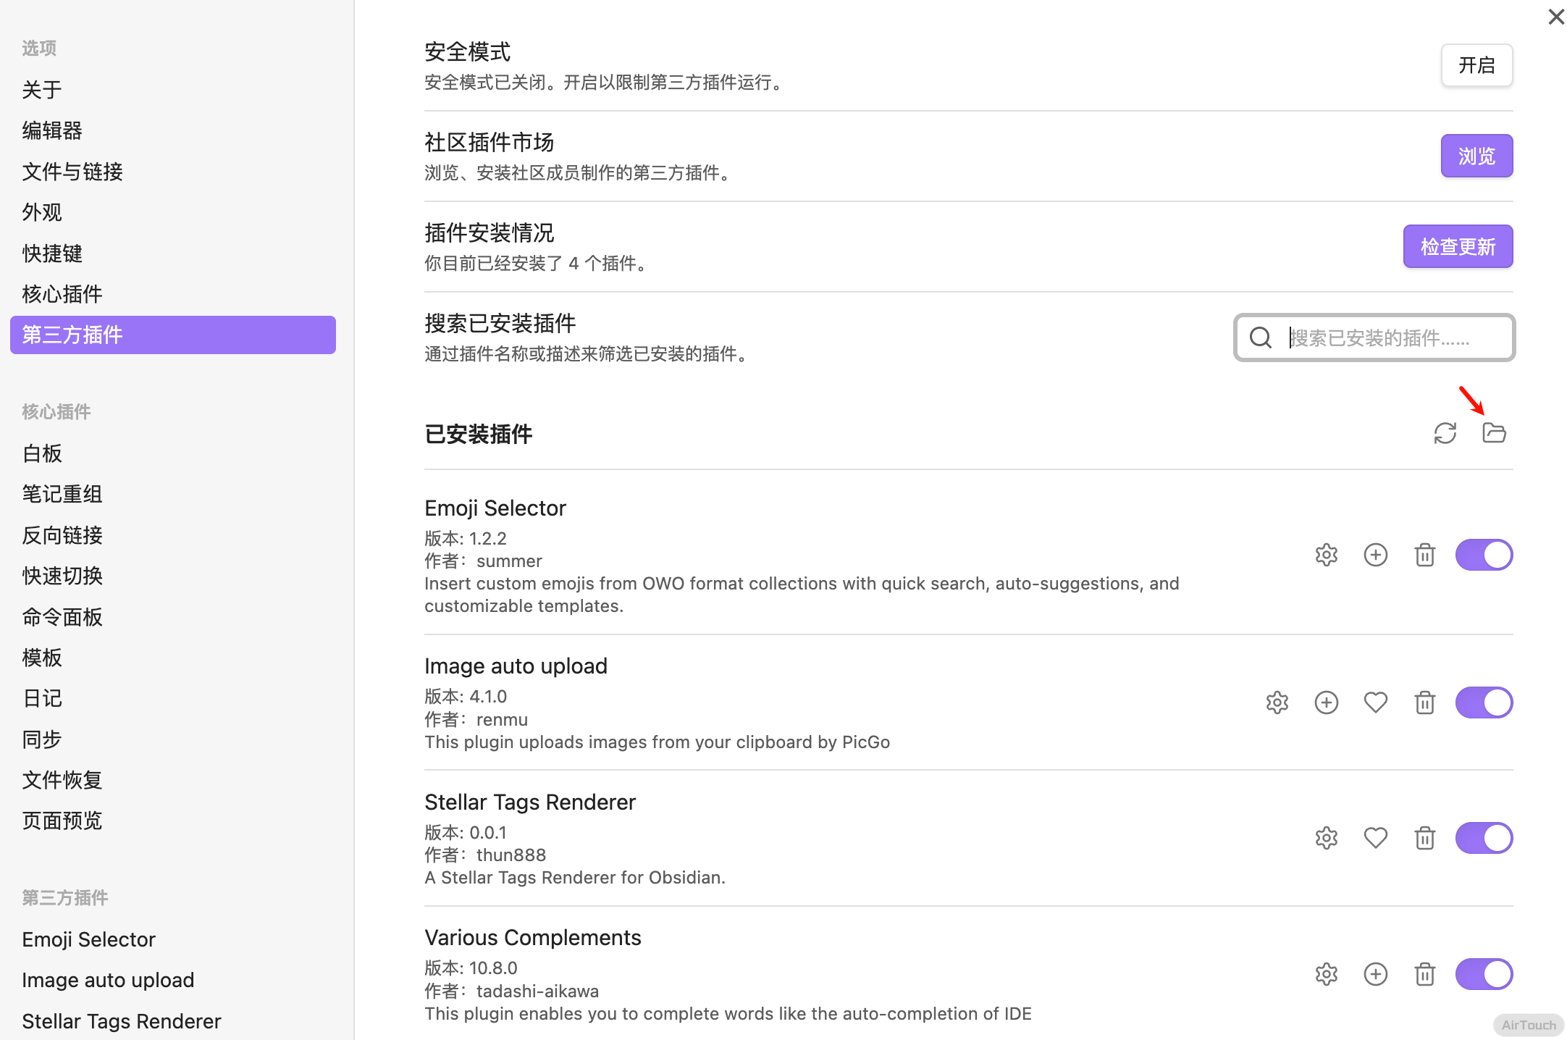The height and width of the screenshot is (1040, 1567).
Task: Select 快捷键 in the options sidebar
Action: coord(52,253)
